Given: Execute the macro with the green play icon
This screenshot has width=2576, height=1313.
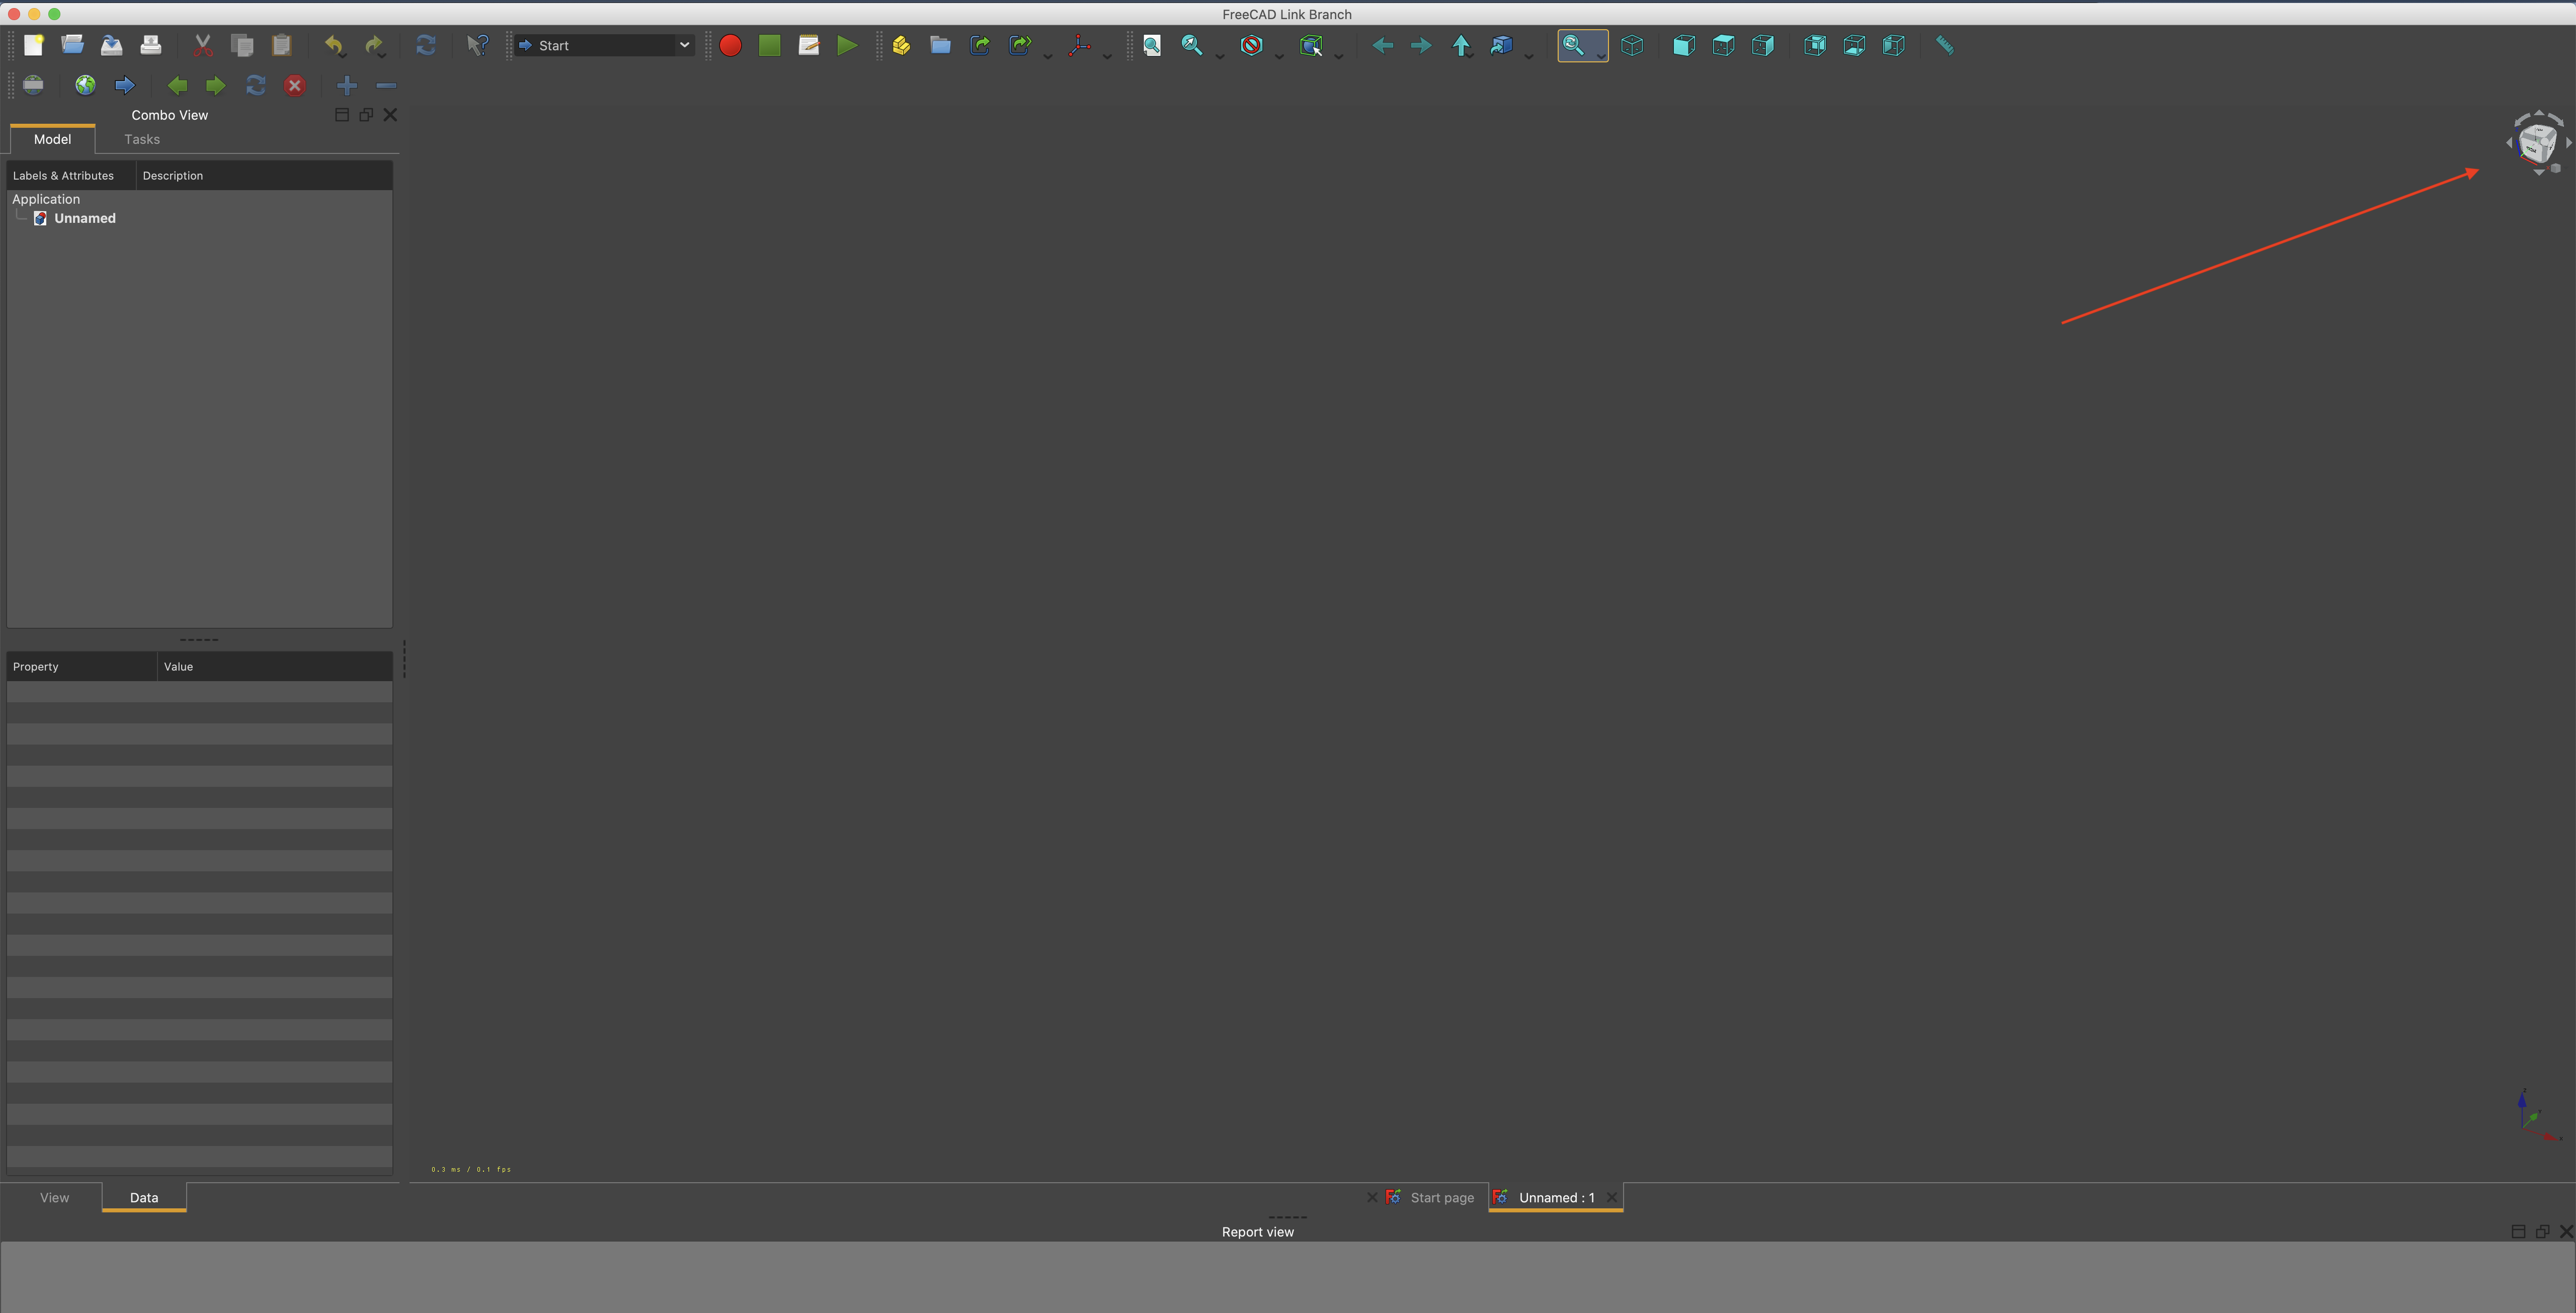Looking at the screenshot, I should pos(847,45).
